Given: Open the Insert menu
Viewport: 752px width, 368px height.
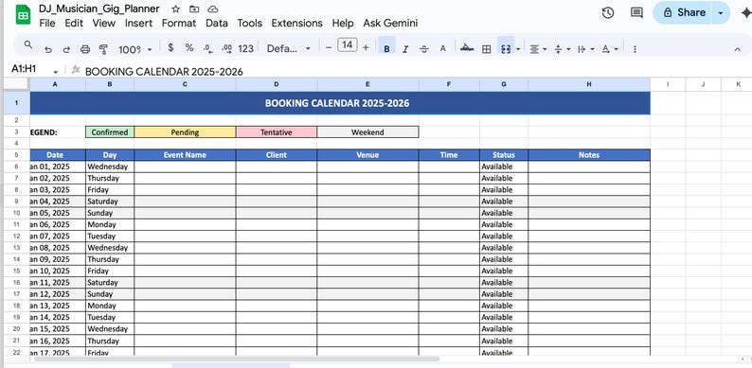Looking at the screenshot, I should pyautogui.click(x=138, y=23).
